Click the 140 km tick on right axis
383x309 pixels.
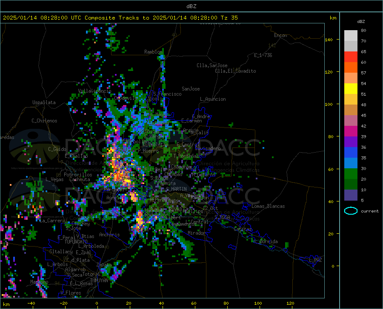point(329,40)
